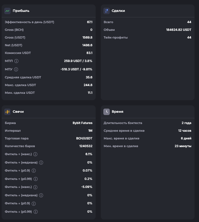Click the Свечи candlestick icon
The image size is (199, 222).
click(7, 111)
